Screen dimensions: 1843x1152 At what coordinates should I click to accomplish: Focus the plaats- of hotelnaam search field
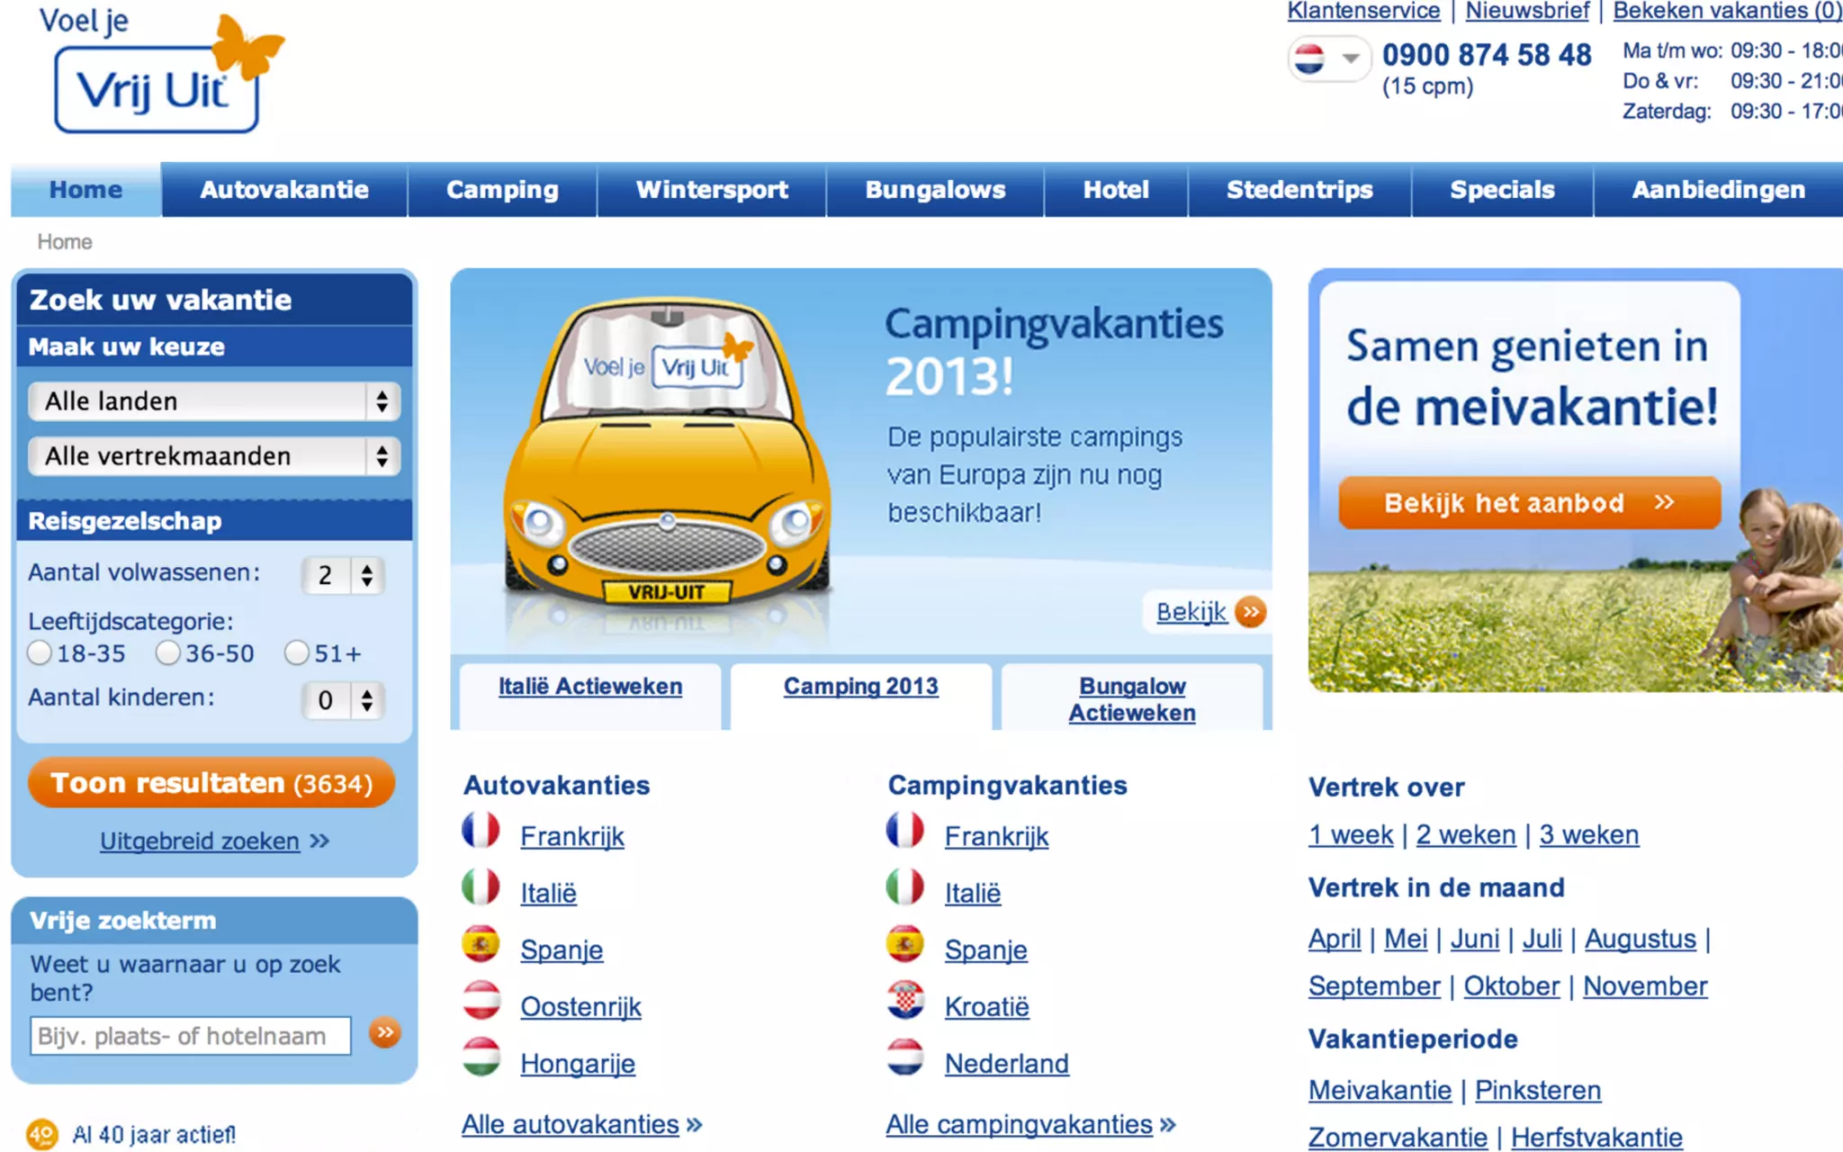(191, 1036)
